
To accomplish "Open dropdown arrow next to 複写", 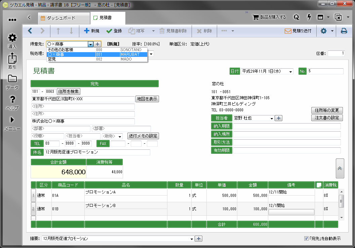I will click(153, 31).
